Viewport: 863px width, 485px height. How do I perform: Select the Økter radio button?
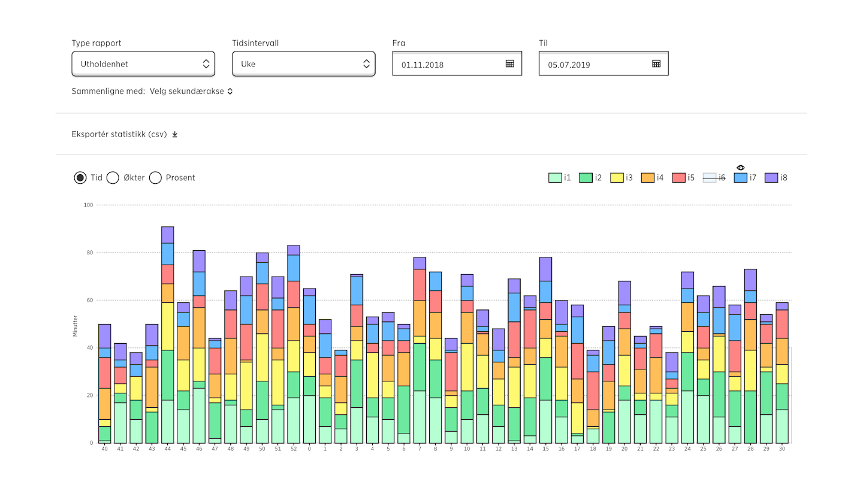tap(113, 178)
